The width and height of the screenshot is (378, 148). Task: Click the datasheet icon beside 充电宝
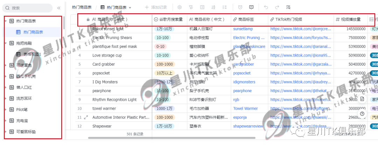pos(11,121)
